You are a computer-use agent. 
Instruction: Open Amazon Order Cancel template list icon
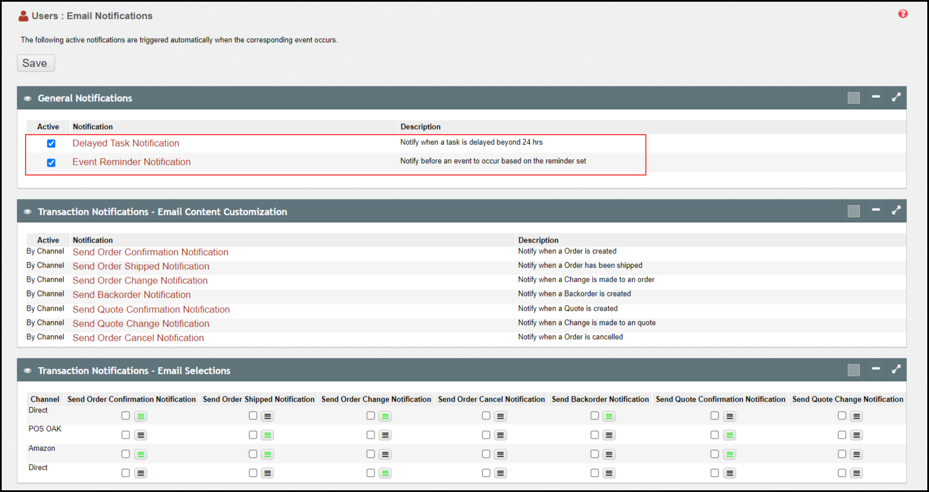point(501,455)
